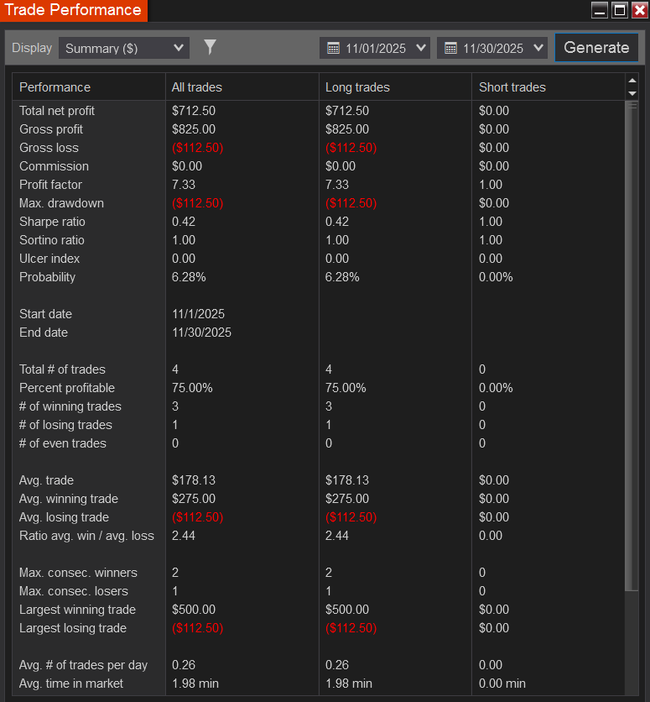Click the Performance column header
The height and width of the screenshot is (702, 650).
pos(55,87)
